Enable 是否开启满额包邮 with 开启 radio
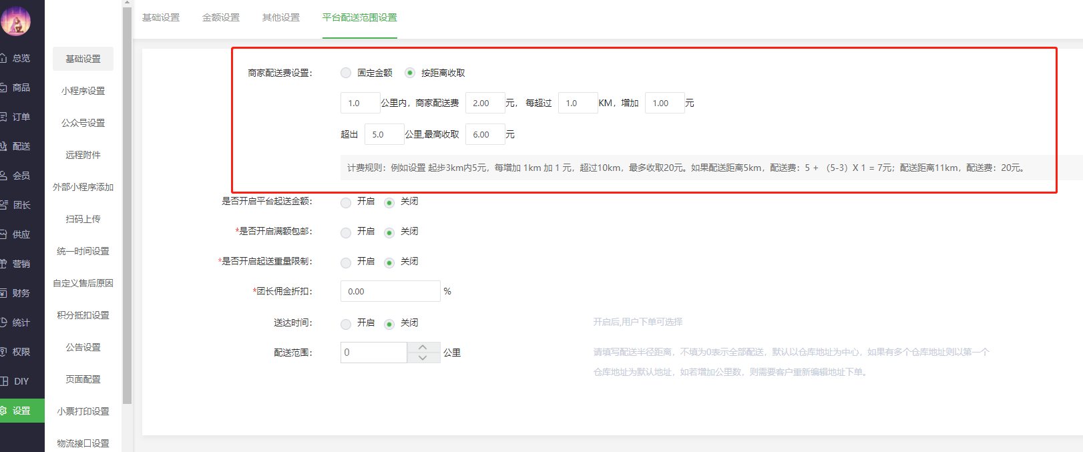 [x=346, y=232]
